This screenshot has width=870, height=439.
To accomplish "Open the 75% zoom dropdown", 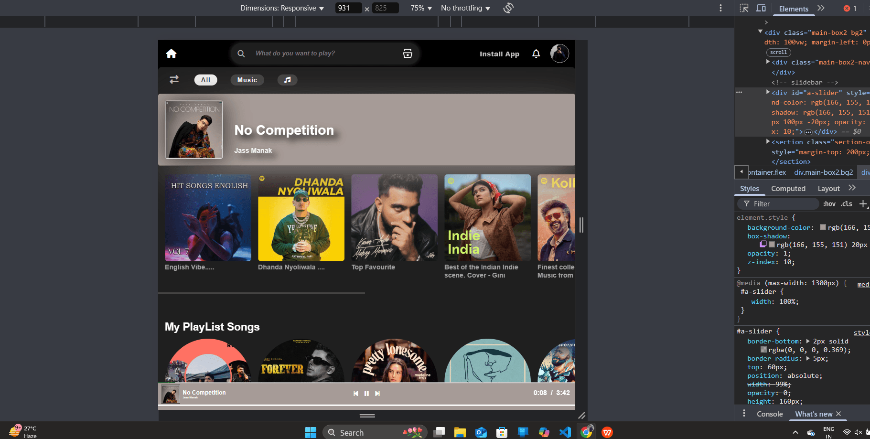I will 420,8.
